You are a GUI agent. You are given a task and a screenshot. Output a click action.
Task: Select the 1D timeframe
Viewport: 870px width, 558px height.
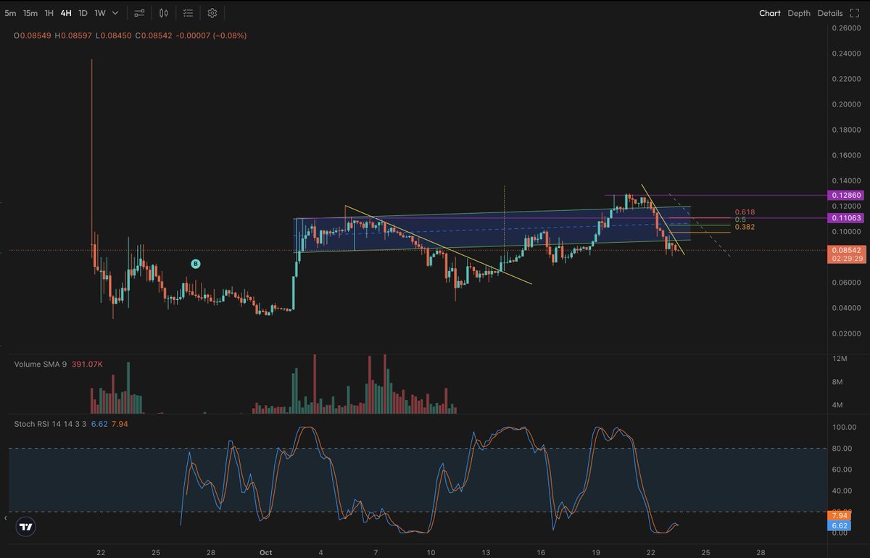point(83,13)
